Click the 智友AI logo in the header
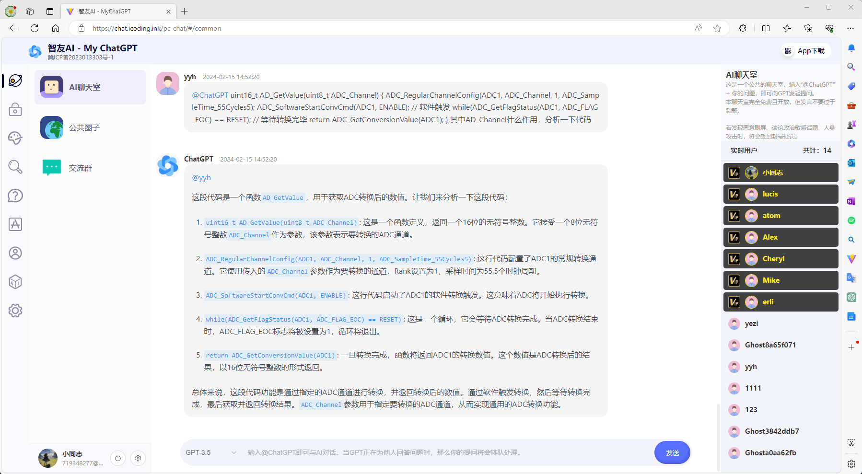The width and height of the screenshot is (862, 474). [35, 51]
